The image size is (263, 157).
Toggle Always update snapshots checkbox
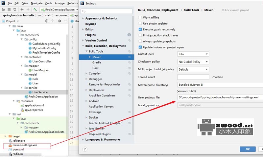point(140,41)
